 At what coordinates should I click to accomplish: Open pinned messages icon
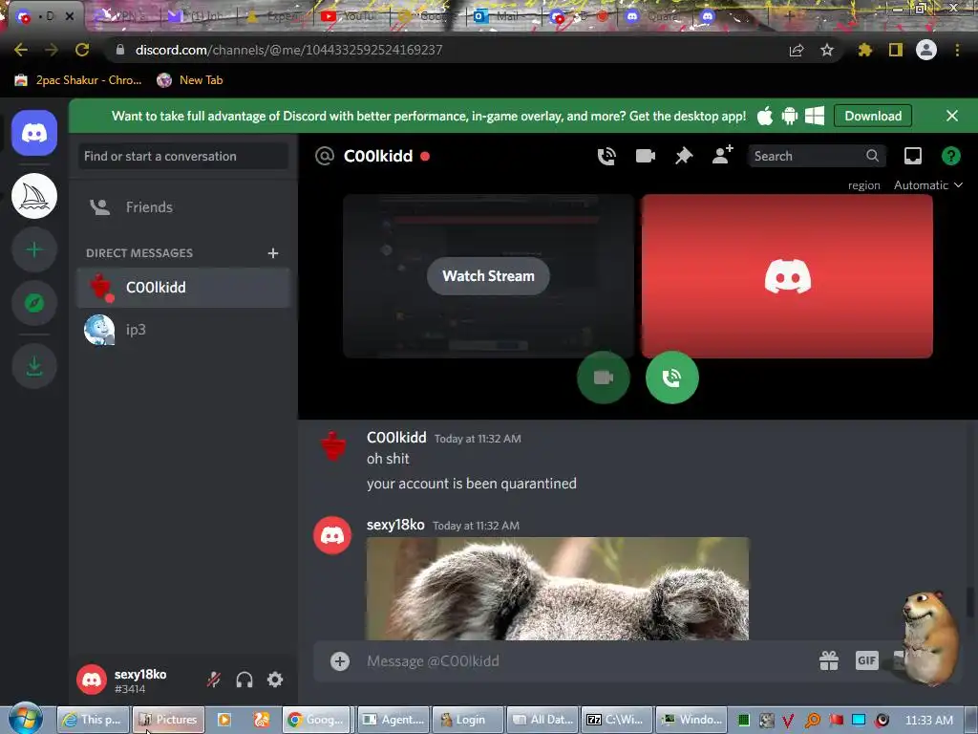point(684,156)
